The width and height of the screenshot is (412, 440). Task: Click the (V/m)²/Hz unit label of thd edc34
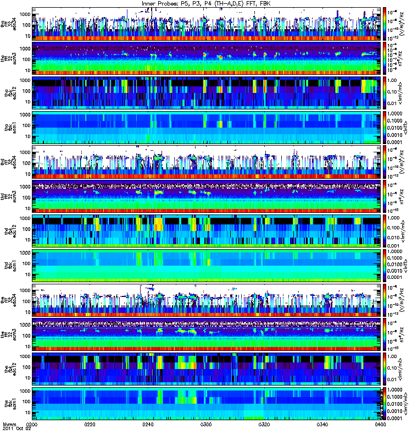click(x=402, y=162)
